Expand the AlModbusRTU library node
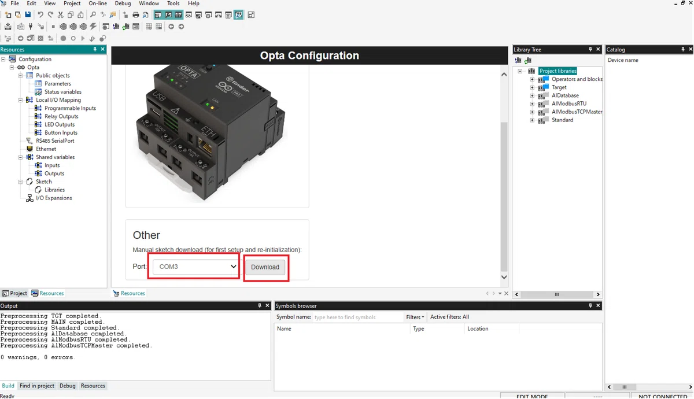Viewport: 694px width, 399px height. pyautogui.click(x=532, y=104)
